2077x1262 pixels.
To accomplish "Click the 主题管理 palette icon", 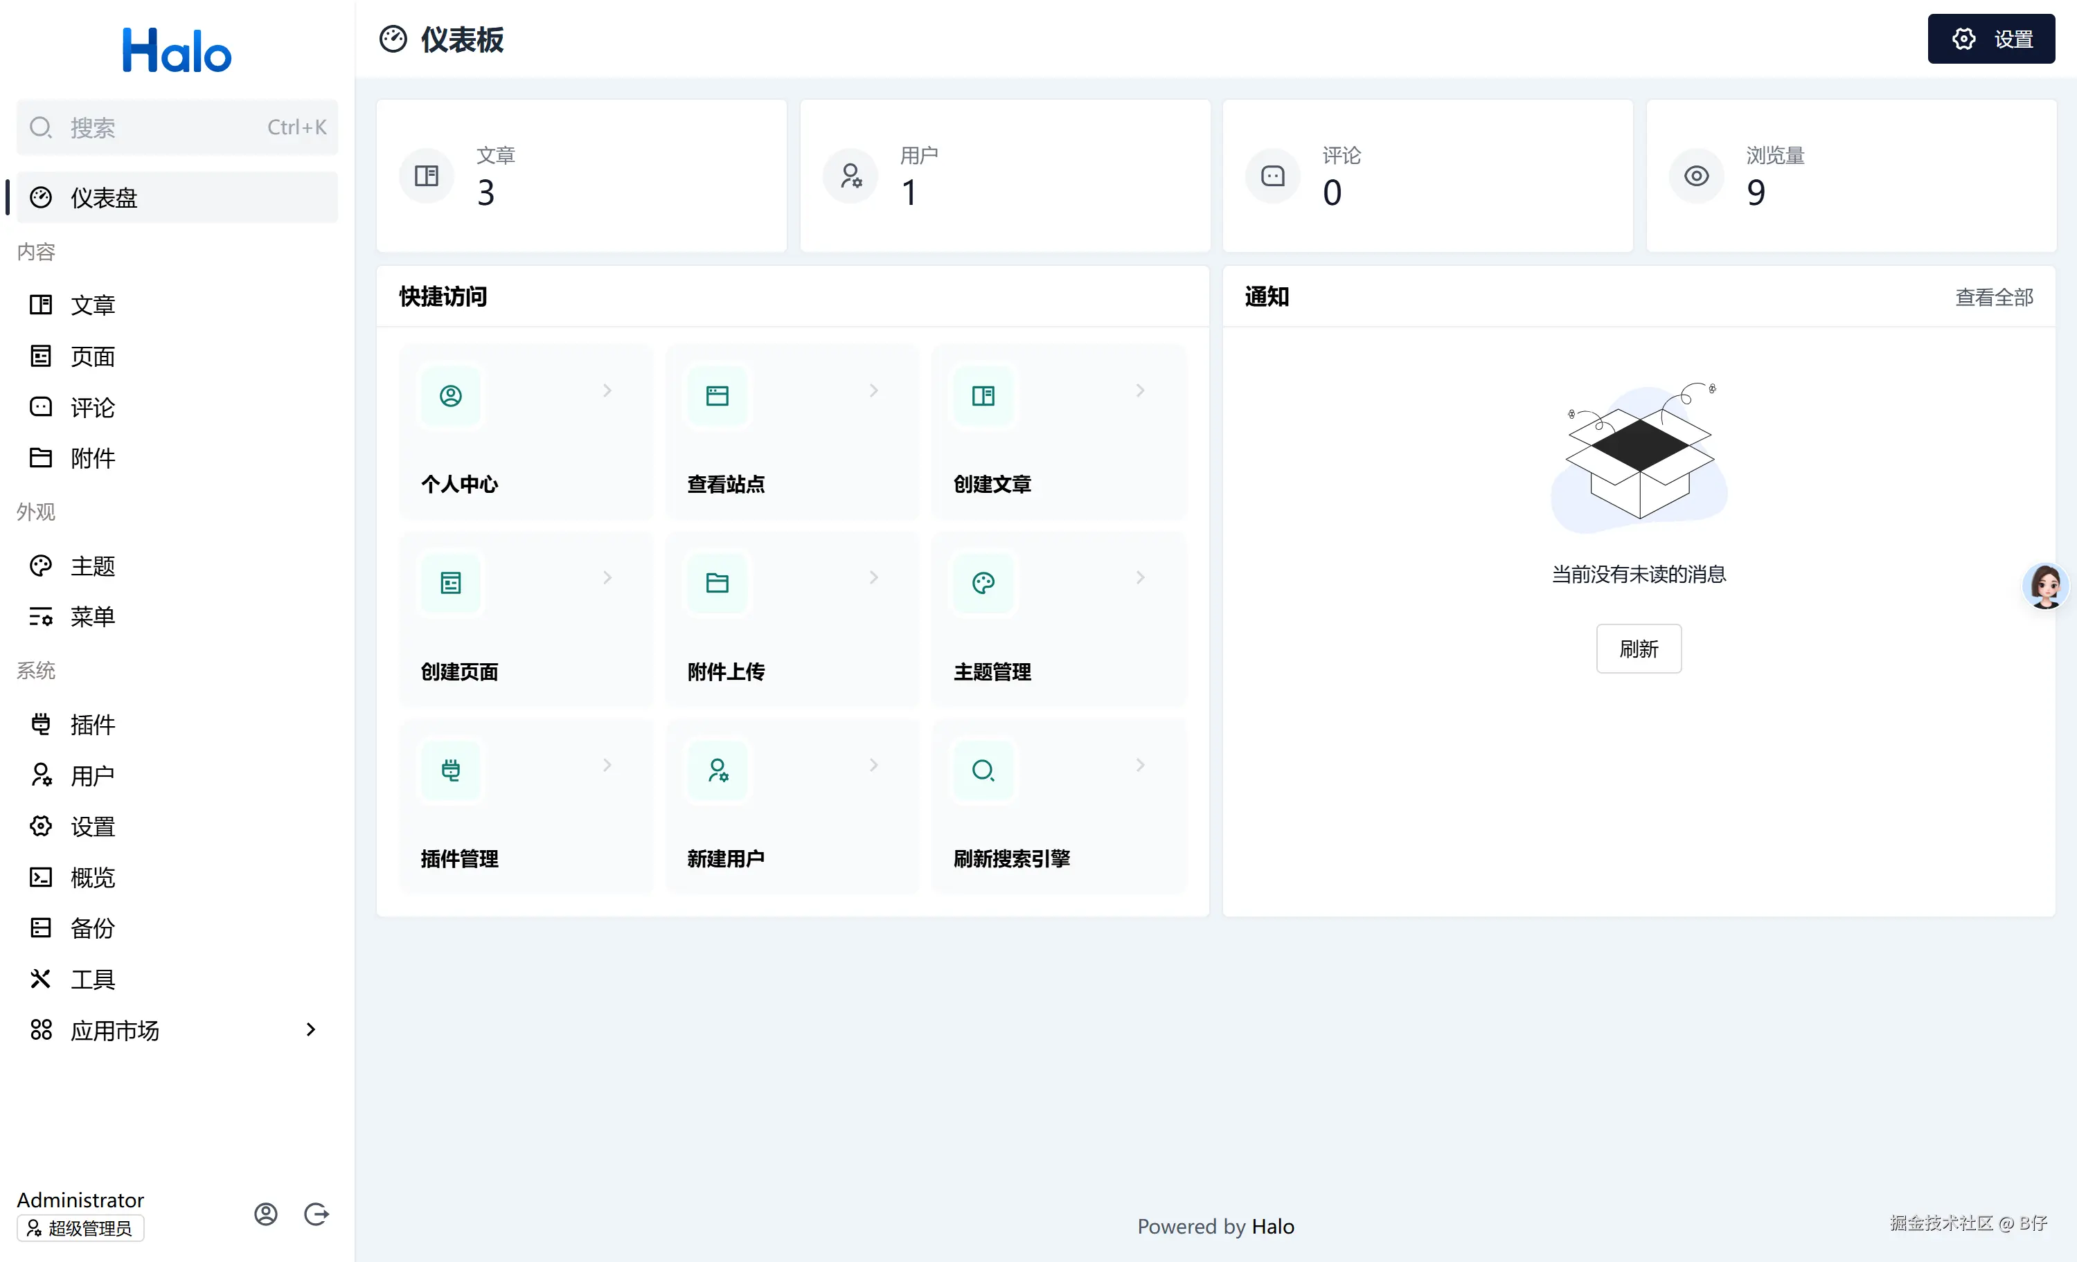I will 983,583.
